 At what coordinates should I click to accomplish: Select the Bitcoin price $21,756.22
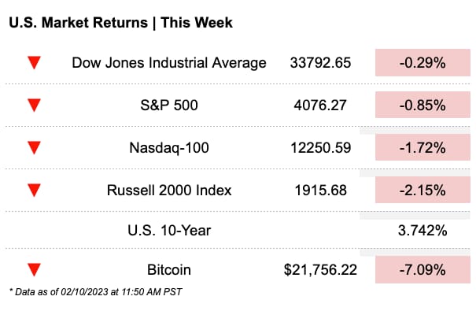(320, 270)
